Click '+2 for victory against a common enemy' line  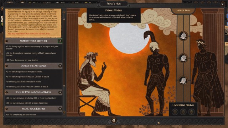(32, 47)
